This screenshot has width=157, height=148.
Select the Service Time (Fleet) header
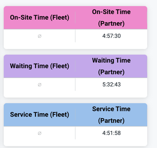[x=40, y=114]
